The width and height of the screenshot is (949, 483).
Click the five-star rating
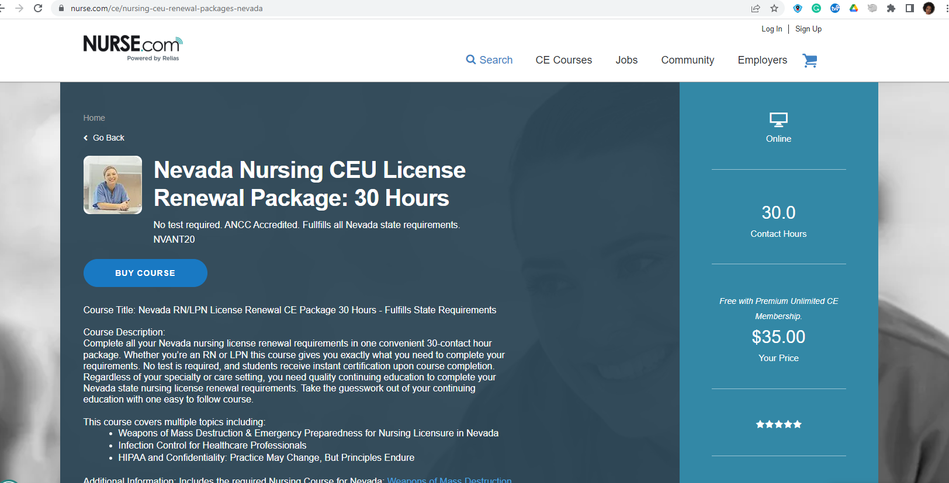coord(778,424)
